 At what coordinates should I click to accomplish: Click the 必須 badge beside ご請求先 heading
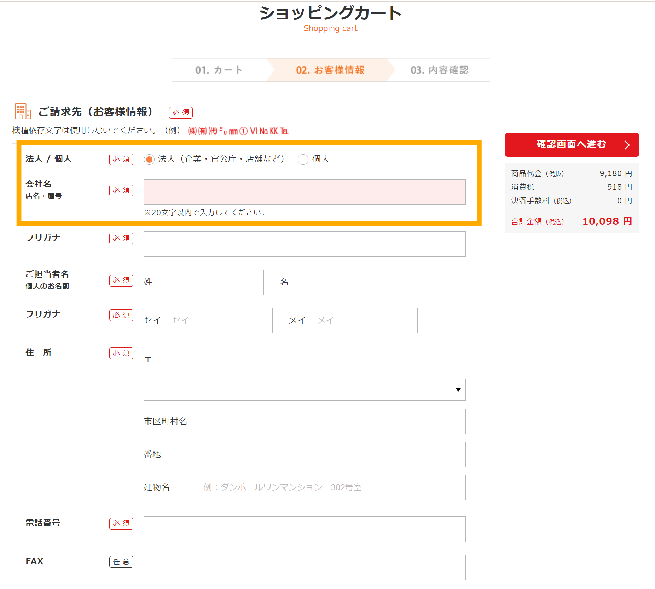(x=181, y=112)
